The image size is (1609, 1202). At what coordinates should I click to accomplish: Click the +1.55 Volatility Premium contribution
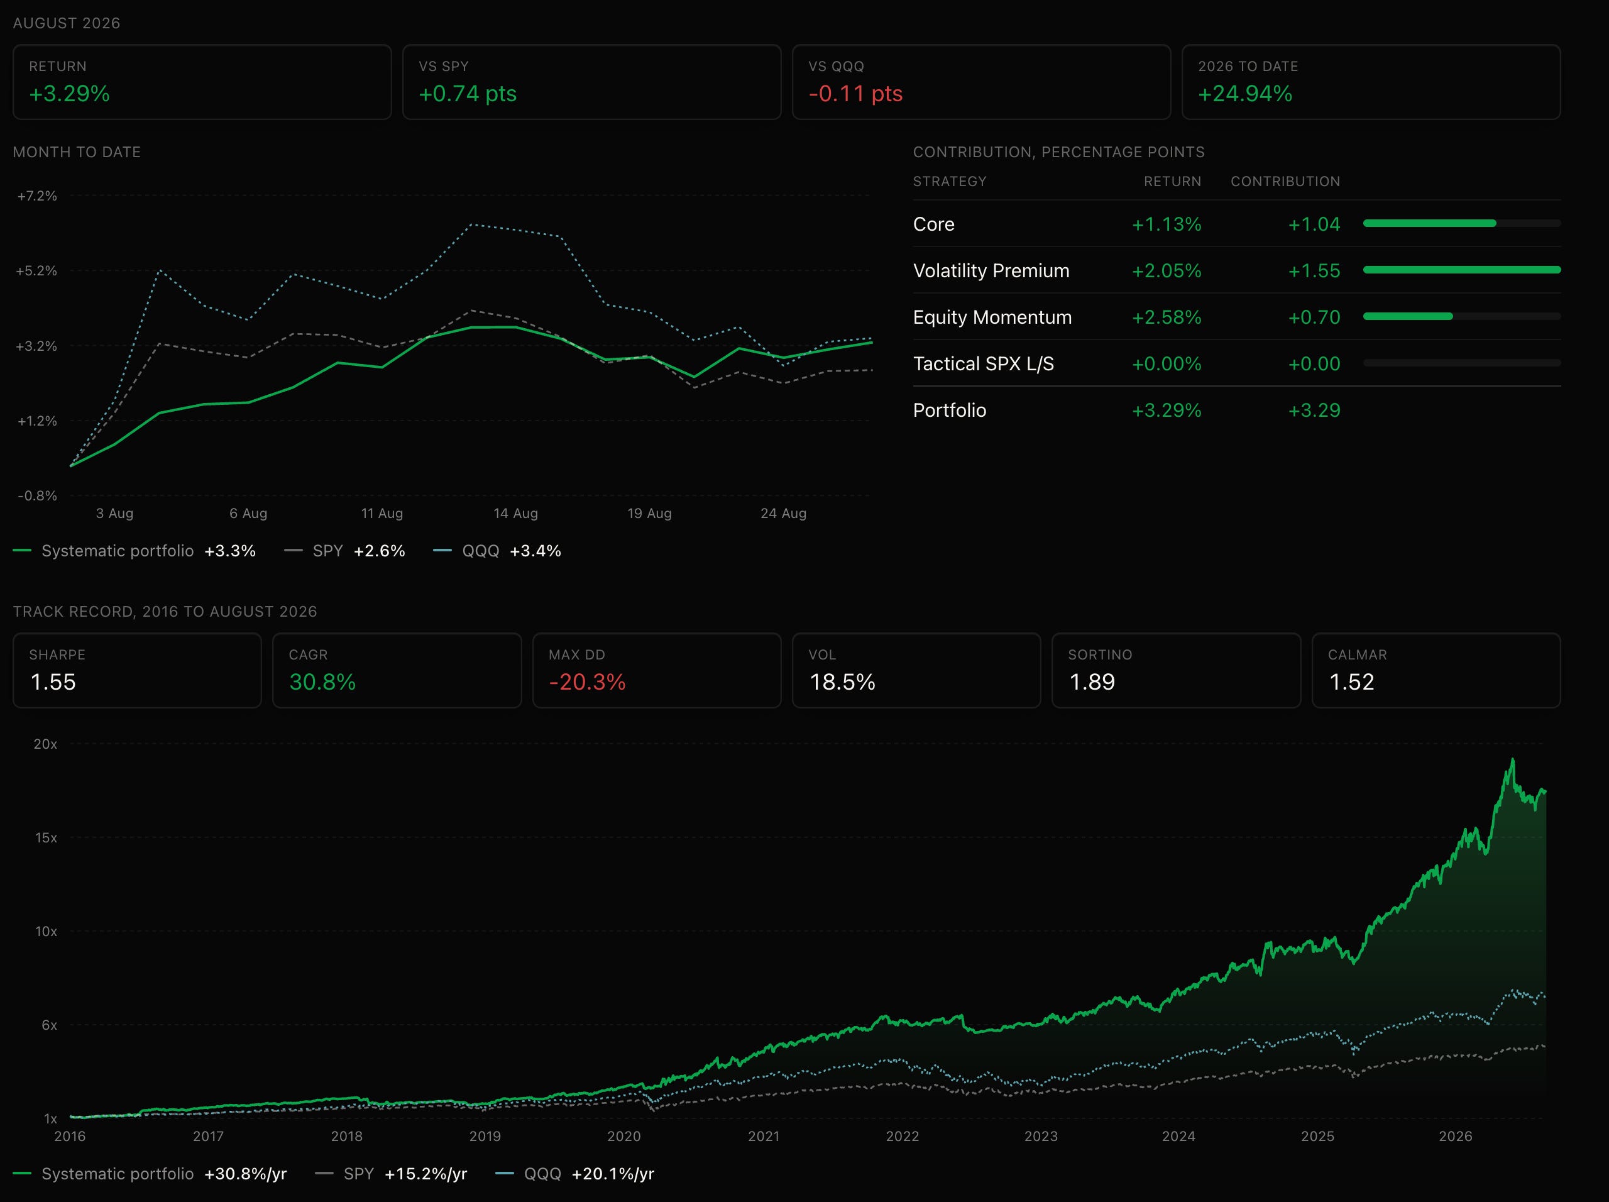pyautogui.click(x=1314, y=271)
